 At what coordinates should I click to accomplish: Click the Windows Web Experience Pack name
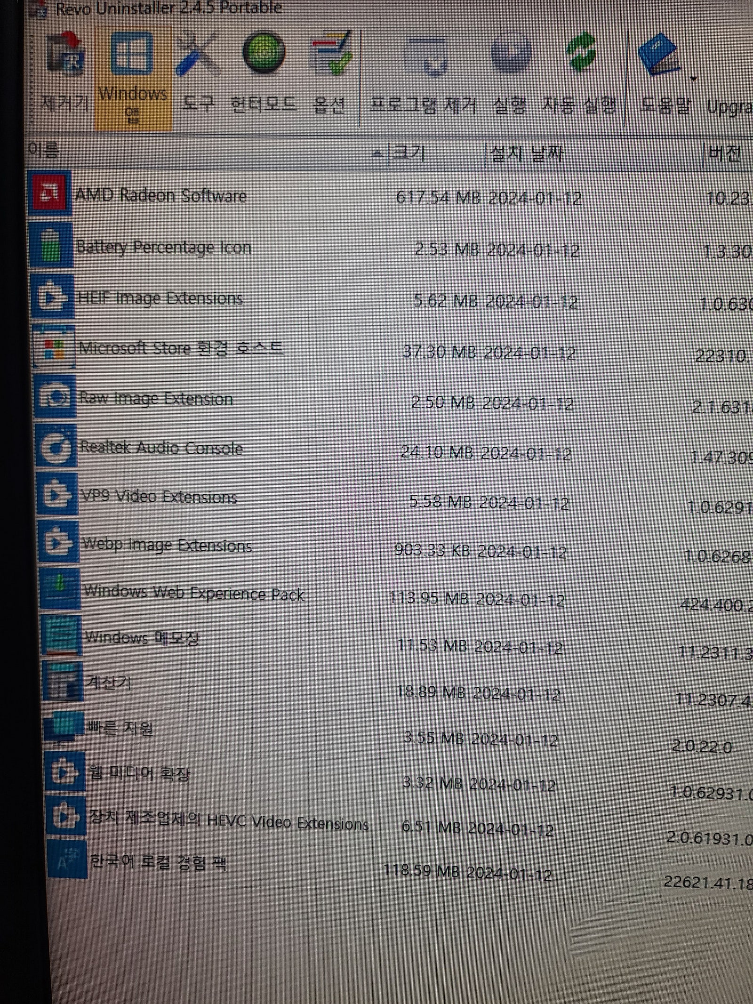[194, 593]
